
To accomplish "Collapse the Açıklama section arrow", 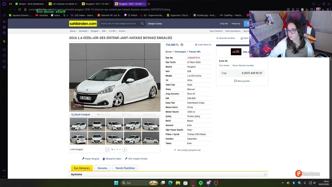I will pyautogui.click(x=265, y=174).
